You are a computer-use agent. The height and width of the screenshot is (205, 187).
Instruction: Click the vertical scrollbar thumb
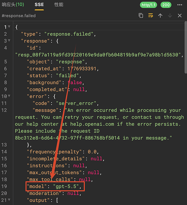point(186,47)
